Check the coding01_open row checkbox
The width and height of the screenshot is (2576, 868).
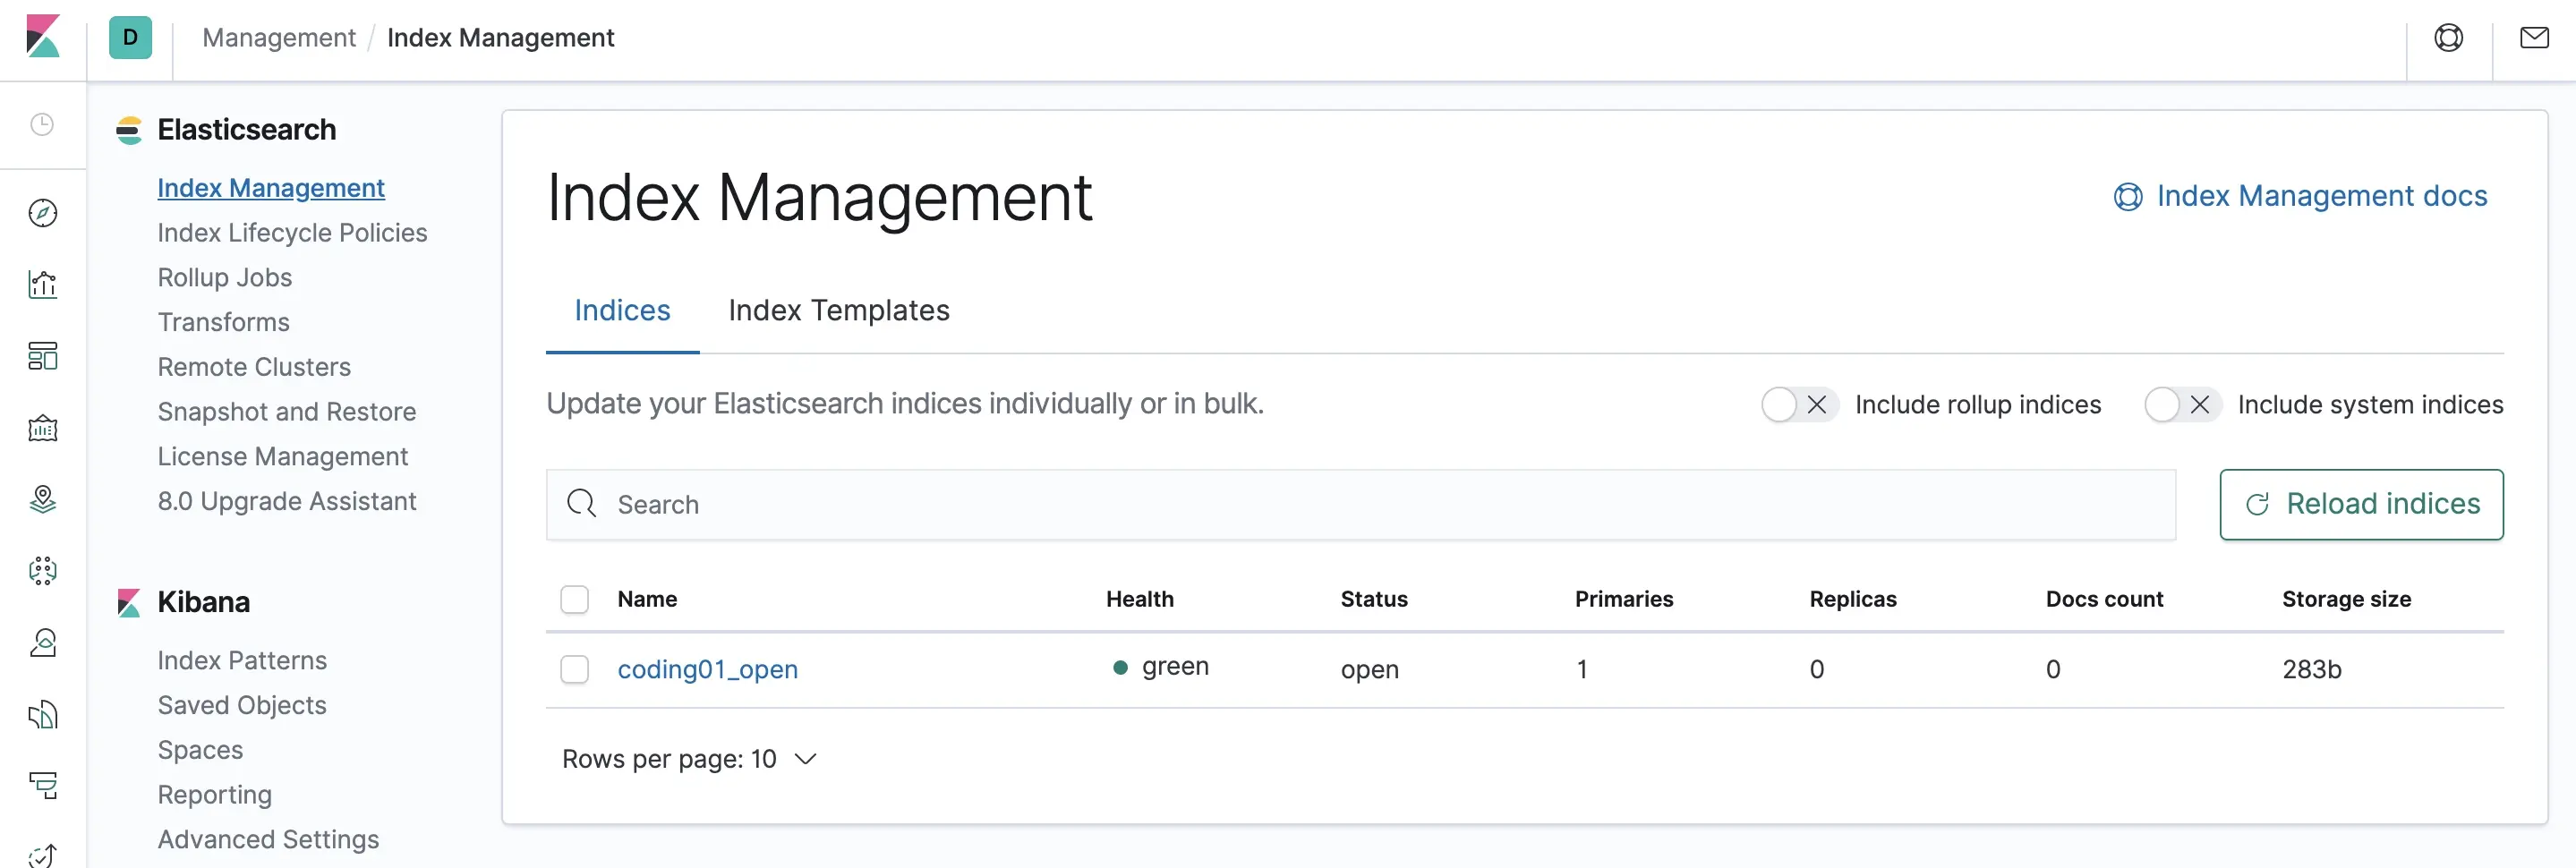(x=575, y=669)
